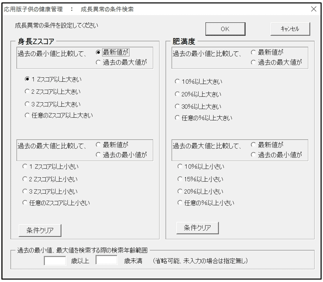This screenshot has width=323, height=282.
Task: Click the 歳以上 minimum age input field
Action: coord(55,260)
